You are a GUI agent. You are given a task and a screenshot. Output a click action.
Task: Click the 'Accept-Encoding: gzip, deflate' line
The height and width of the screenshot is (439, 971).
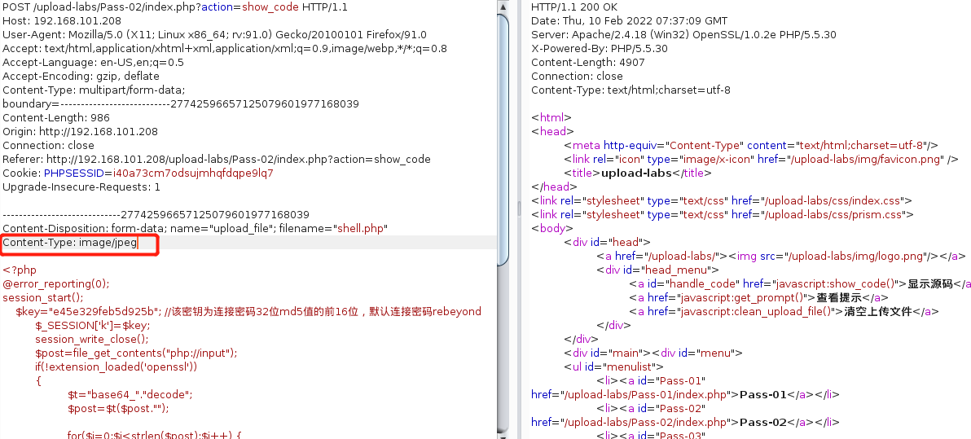81,77
